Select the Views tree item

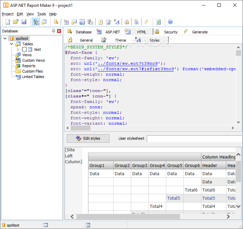coord(27,55)
